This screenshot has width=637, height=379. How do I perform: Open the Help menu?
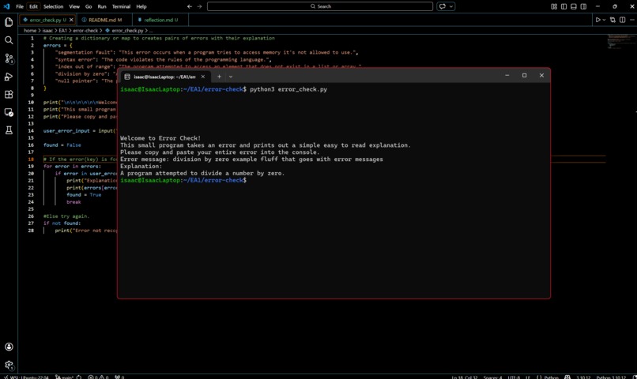point(141,6)
